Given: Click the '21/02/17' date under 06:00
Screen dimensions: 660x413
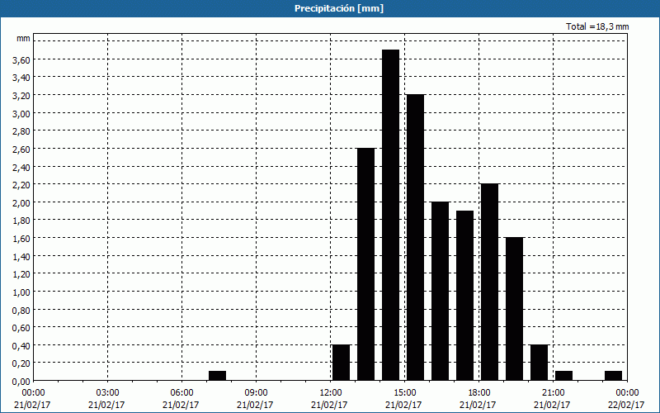Looking at the screenshot, I should 181,405.
